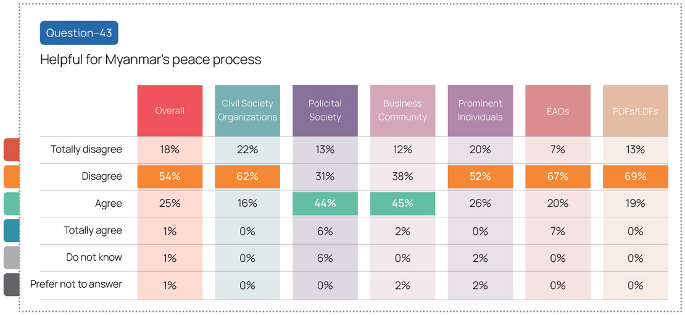Choose the light gray Do not know swatch
685x315 pixels.
[x=11, y=258]
